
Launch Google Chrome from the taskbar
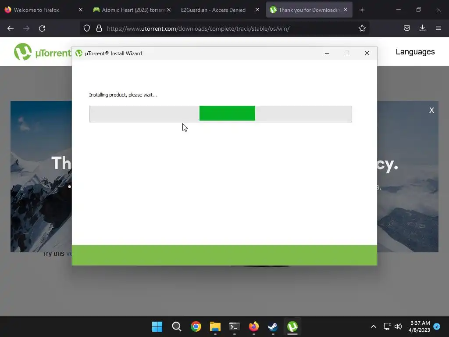tap(196, 326)
